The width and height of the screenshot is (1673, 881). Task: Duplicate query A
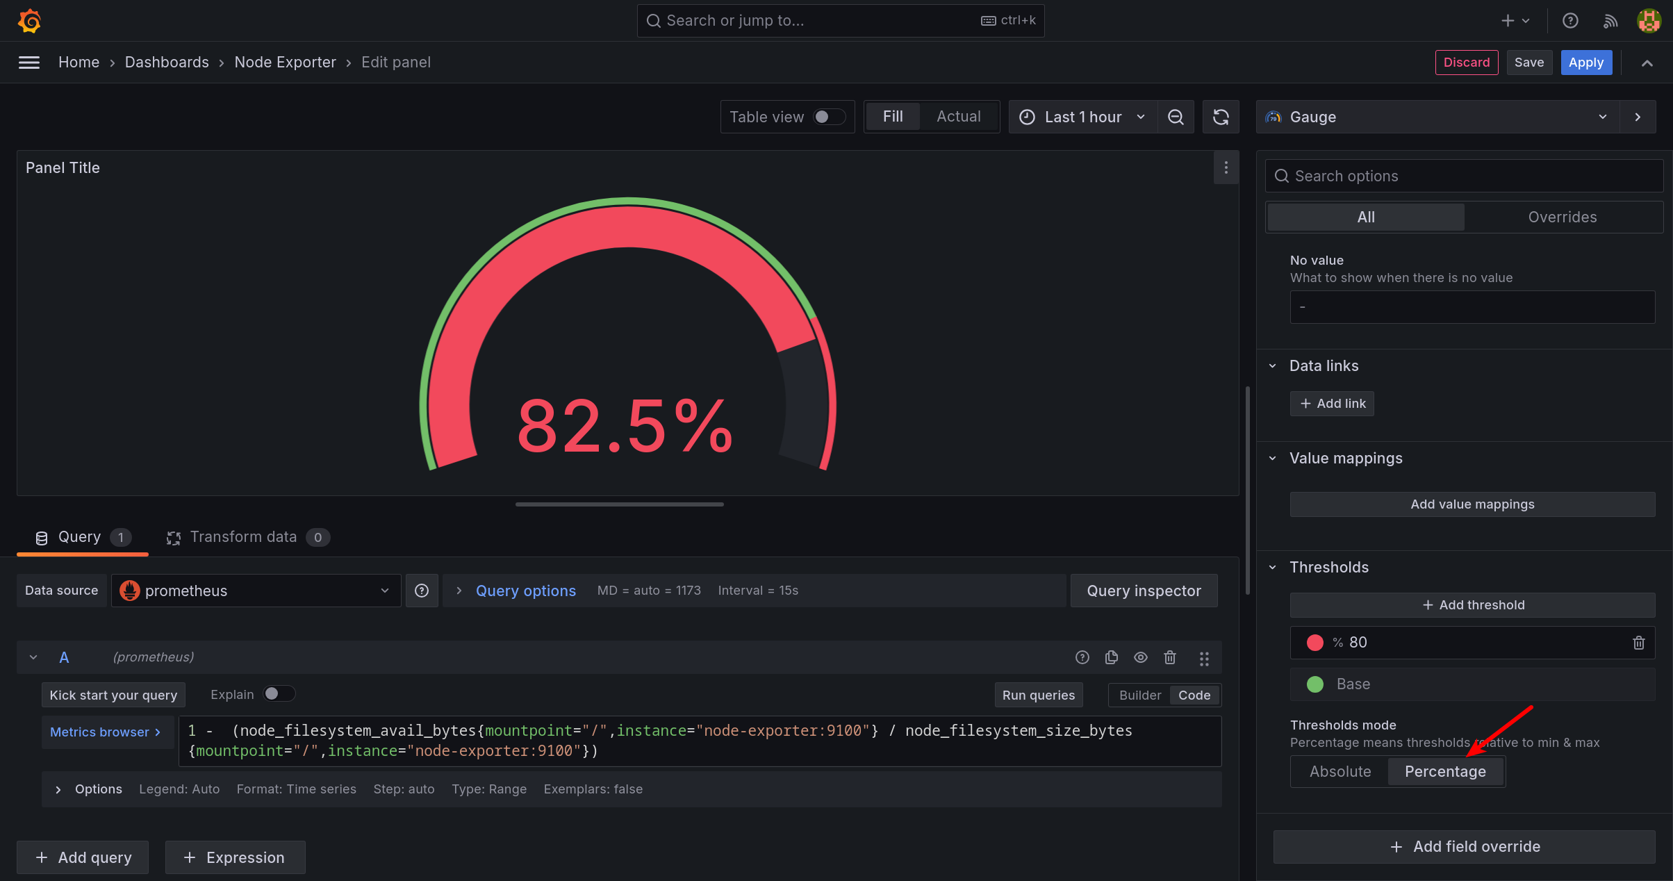pyautogui.click(x=1111, y=657)
